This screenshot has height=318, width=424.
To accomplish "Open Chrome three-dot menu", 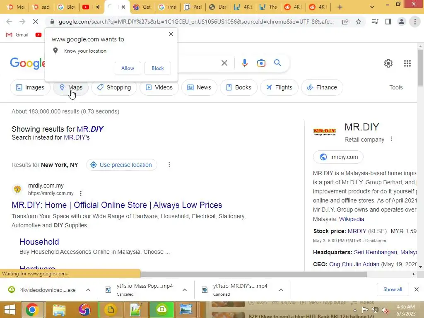I will click(415, 22).
